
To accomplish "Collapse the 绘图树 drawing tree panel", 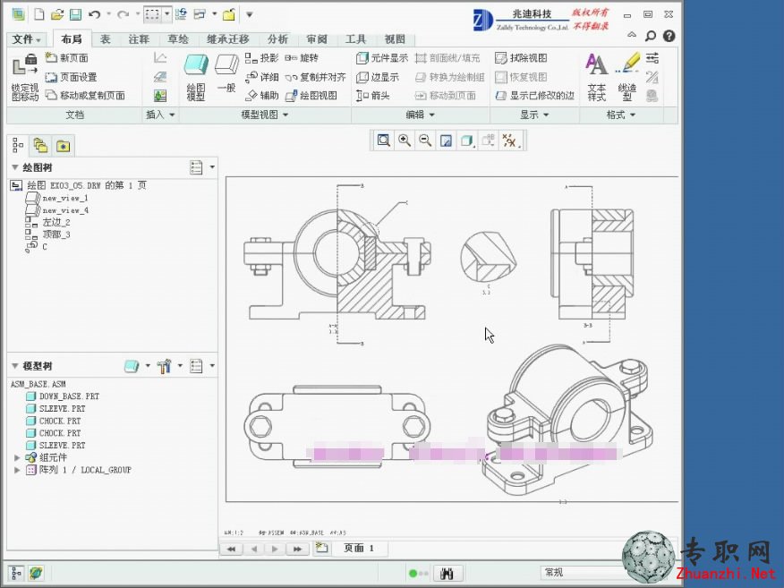I will point(15,167).
